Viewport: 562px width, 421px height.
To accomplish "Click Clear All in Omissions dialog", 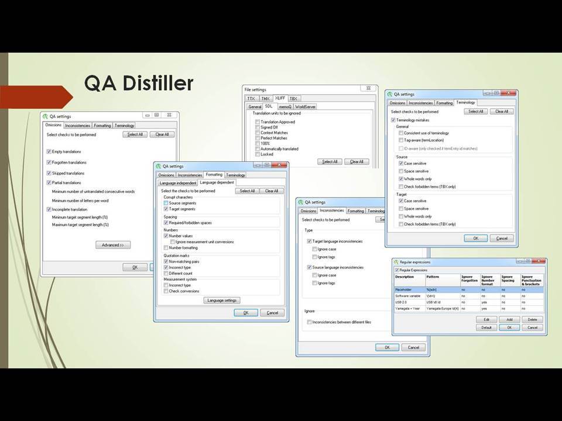I will tap(162, 134).
